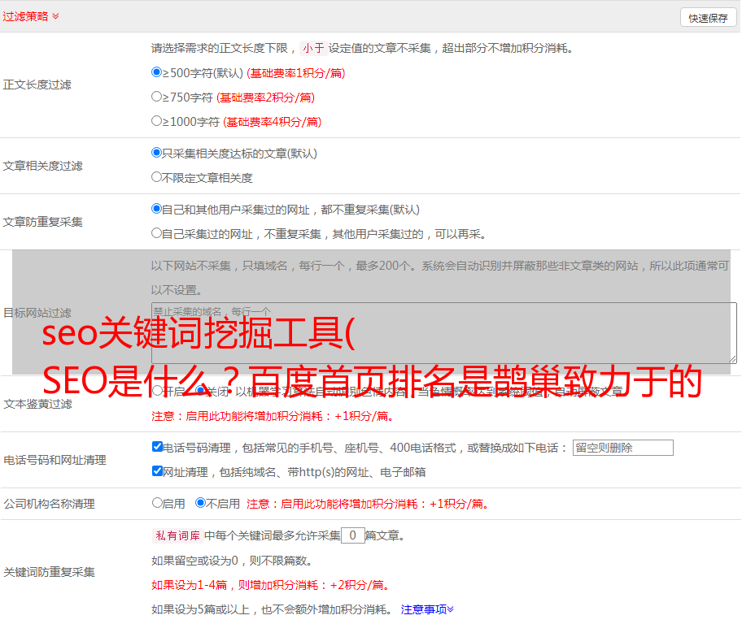Expand the 注意事项 link
The width and height of the screenshot is (742, 624).
[x=427, y=609]
